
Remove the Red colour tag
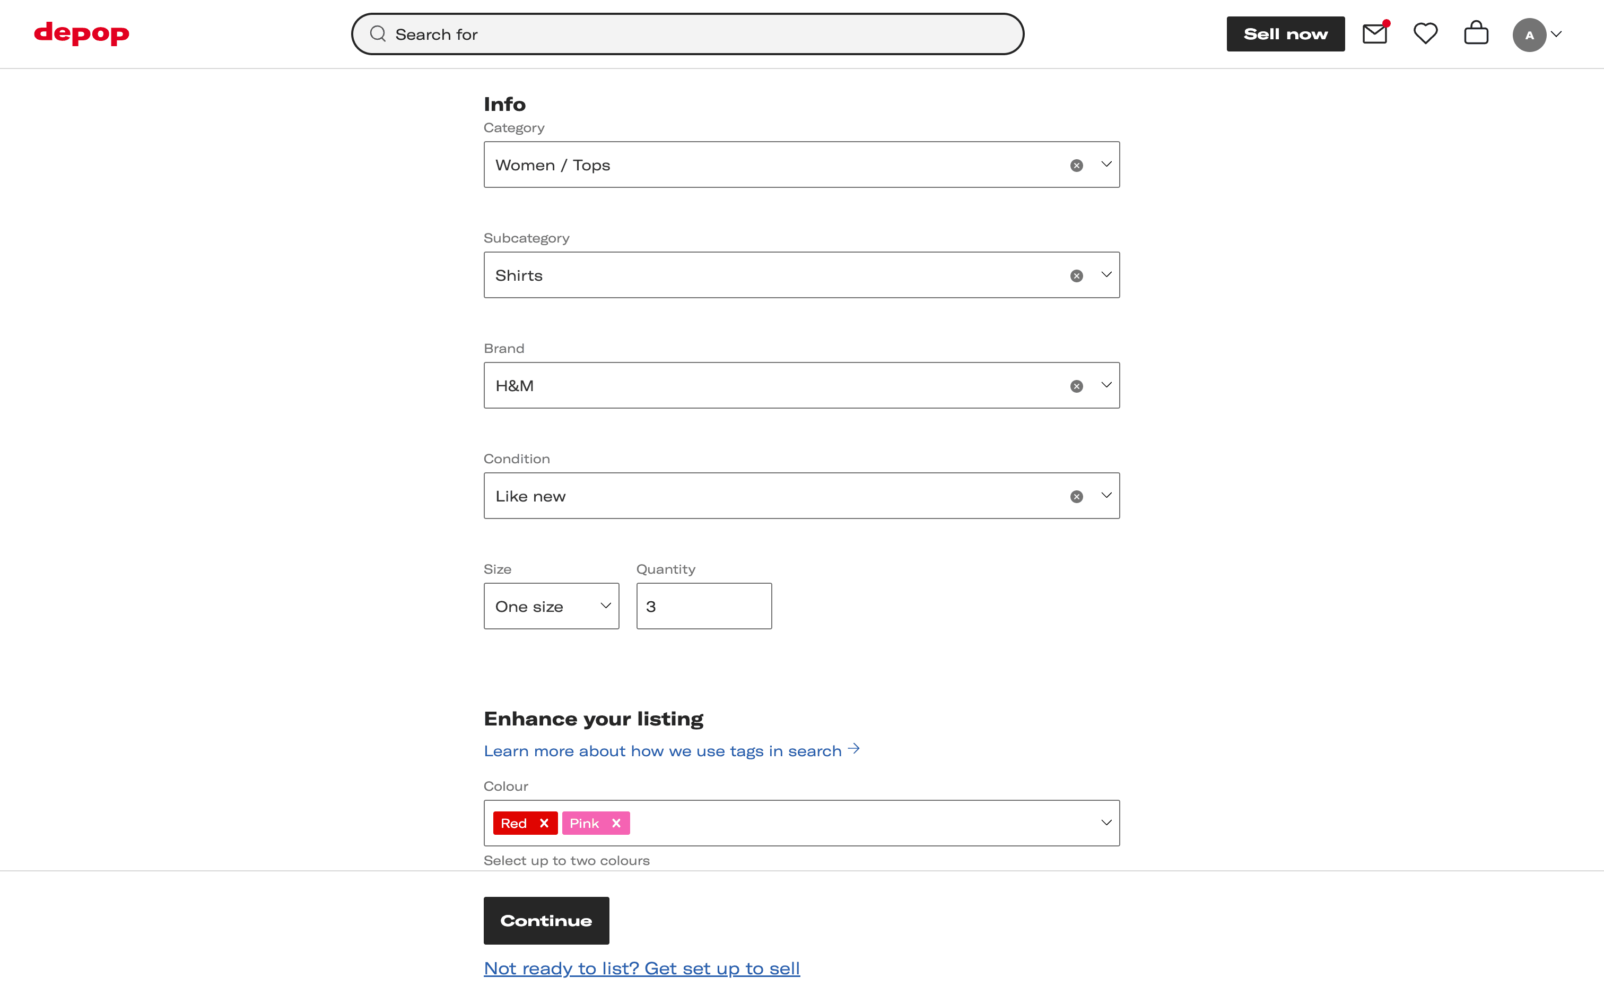pos(544,823)
